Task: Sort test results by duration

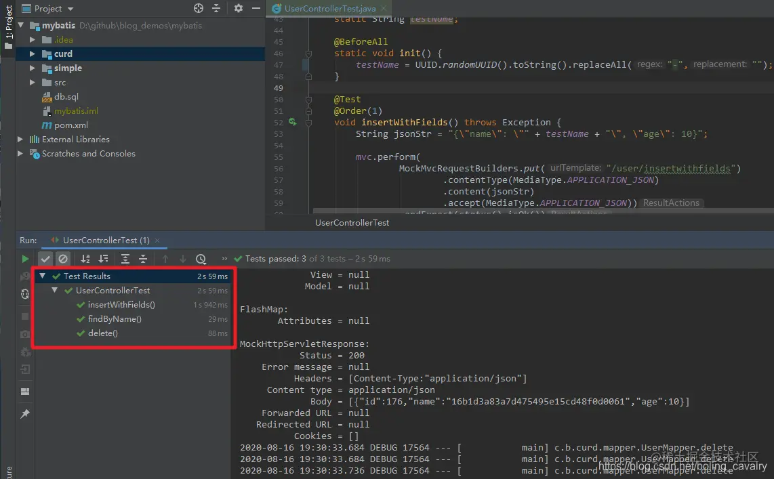Action: coord(103,259)
